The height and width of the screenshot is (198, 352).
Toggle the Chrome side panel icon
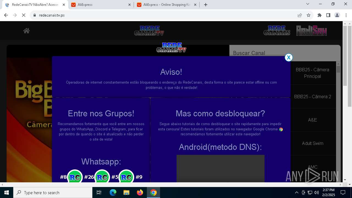(328, 15)
